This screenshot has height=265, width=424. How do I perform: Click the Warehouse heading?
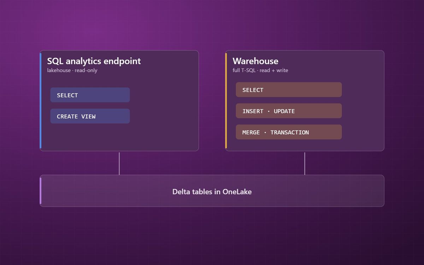pos(255,61)
